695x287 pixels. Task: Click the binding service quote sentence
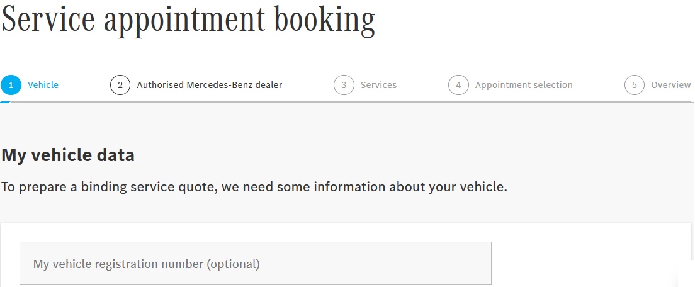(x=254, y=187)
